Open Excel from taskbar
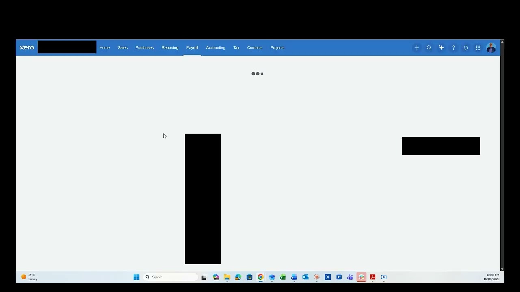This screenshot has height=292, width=520. pyautogui.click(x=283, y=277)
